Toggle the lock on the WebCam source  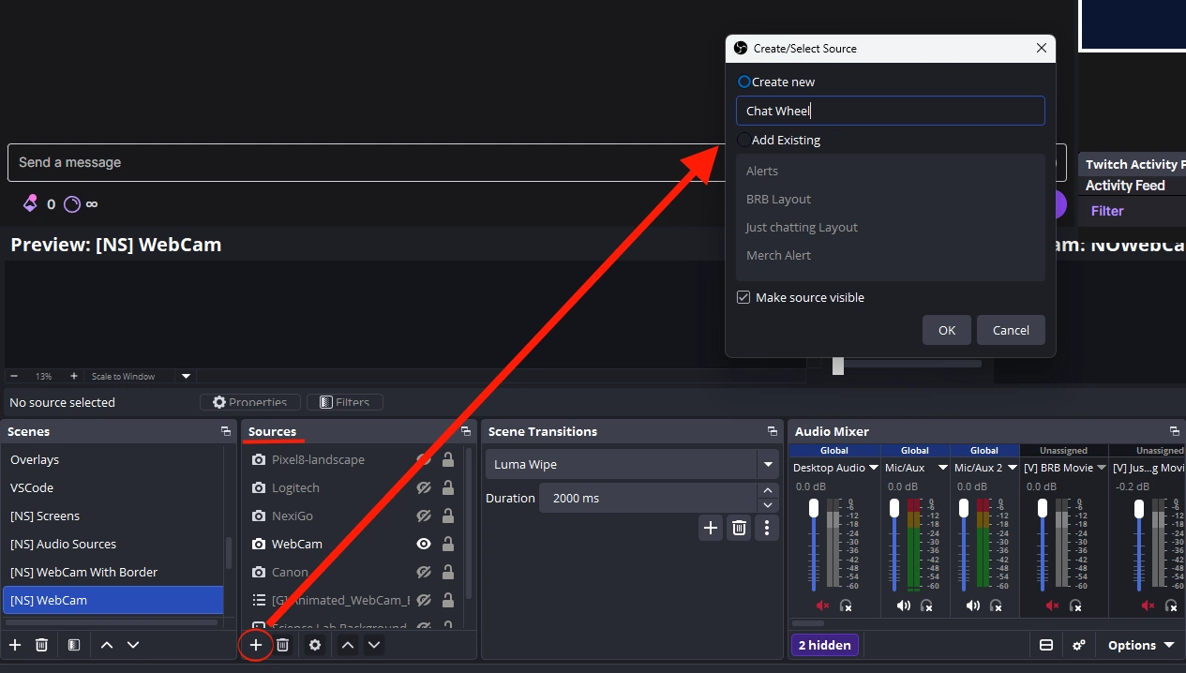[x=448, y=544]
